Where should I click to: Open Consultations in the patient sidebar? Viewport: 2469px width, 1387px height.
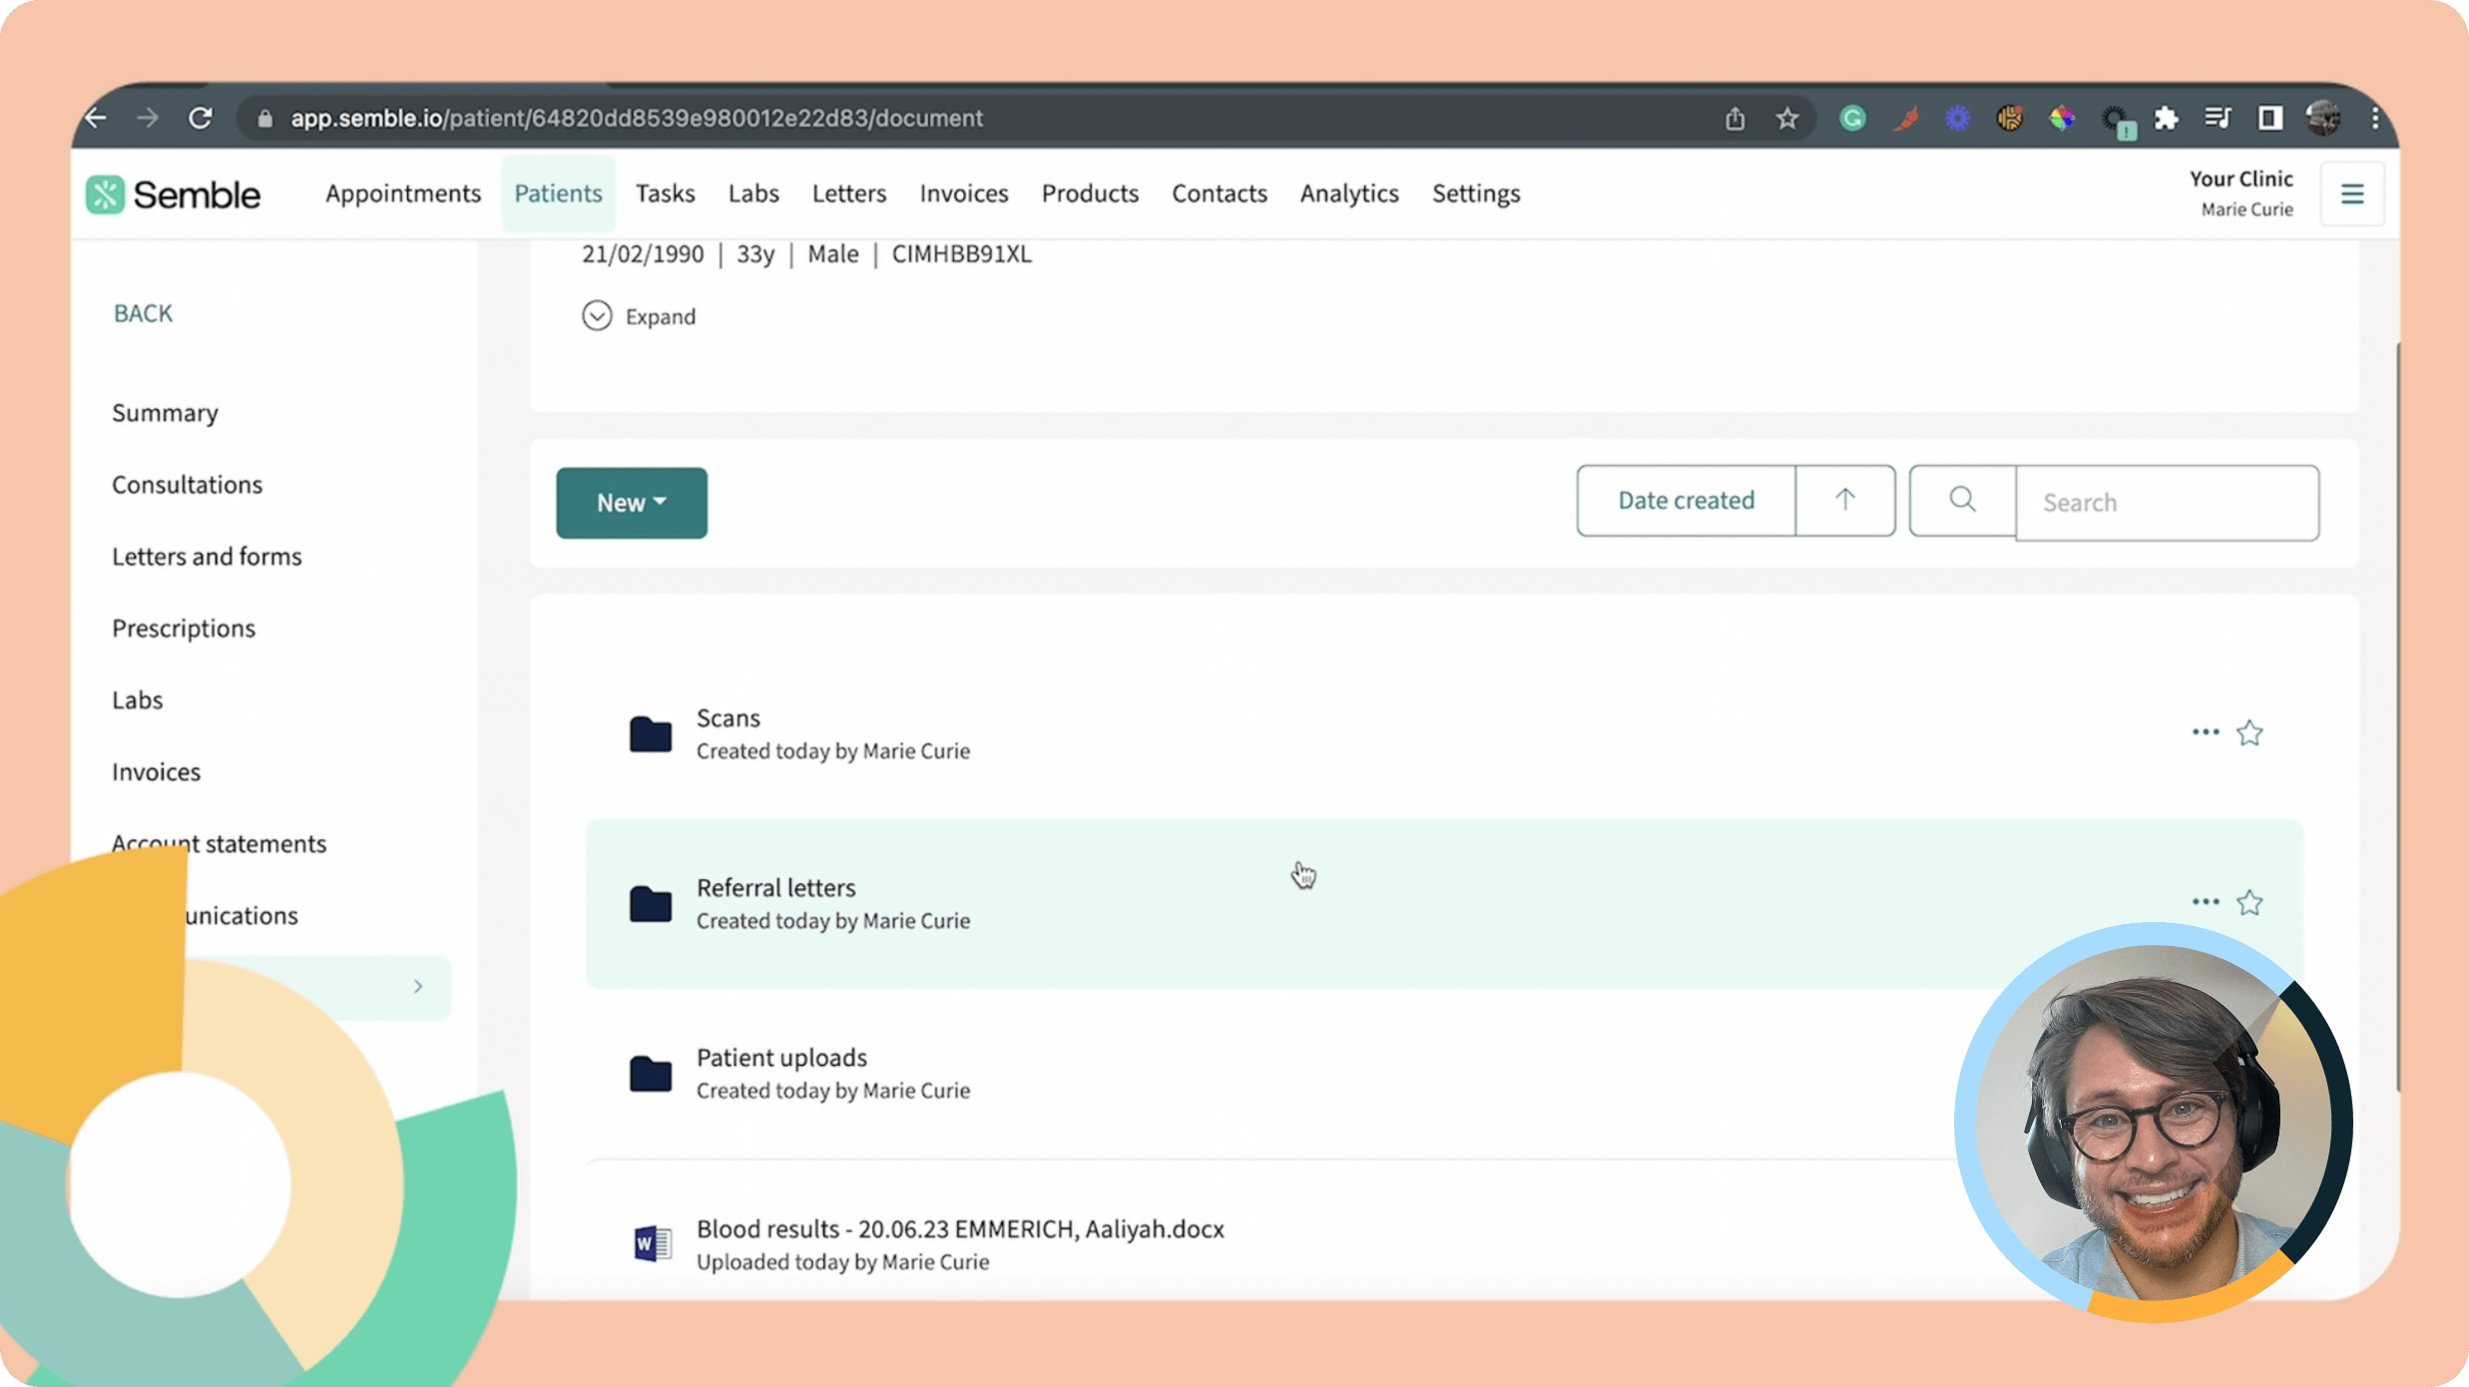pyautogui.click(x=188, y=485)
